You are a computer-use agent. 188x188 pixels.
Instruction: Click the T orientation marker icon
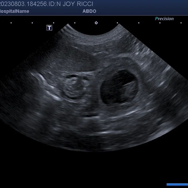click(49, 28)
